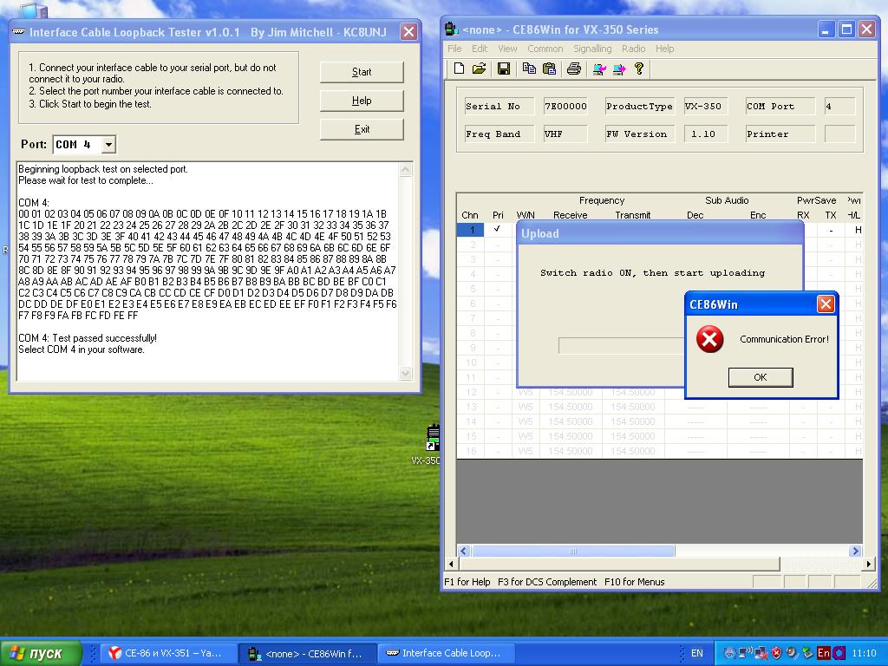This screenshot has height=666, width=888.
Task: Switch to the CE-86 и VX-351 browser taskbar button
Action: (167, 653)
